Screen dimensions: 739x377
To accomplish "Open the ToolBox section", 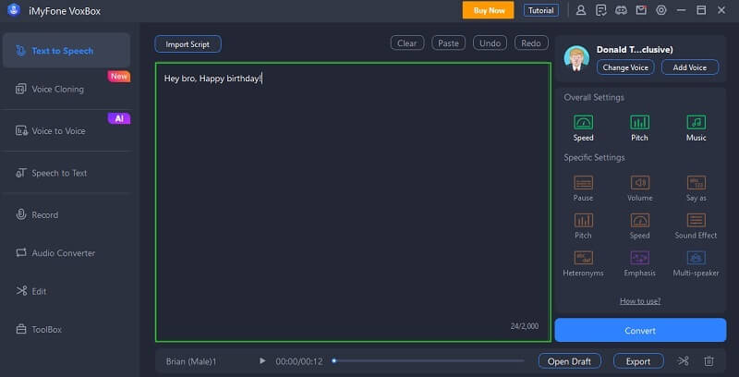I will pyautogui.click(x=67, y=329).
